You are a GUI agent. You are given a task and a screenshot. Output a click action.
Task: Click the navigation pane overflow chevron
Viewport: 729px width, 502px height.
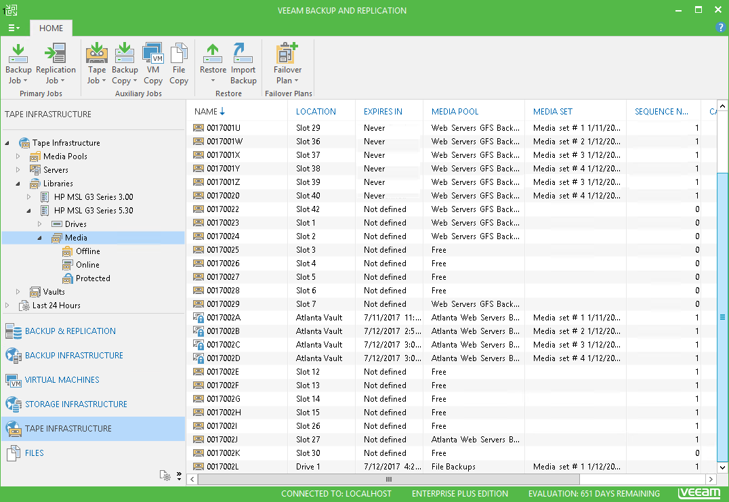pyautogui.click(x=179, y=476)
